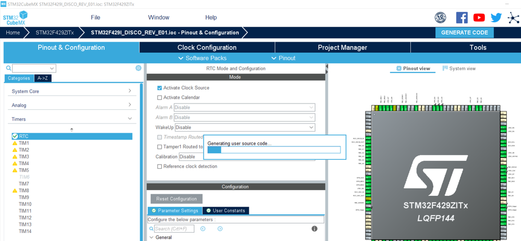521x241 pixels.
Task: Go to Home breadcrumb
Action: tap(13, 33)
